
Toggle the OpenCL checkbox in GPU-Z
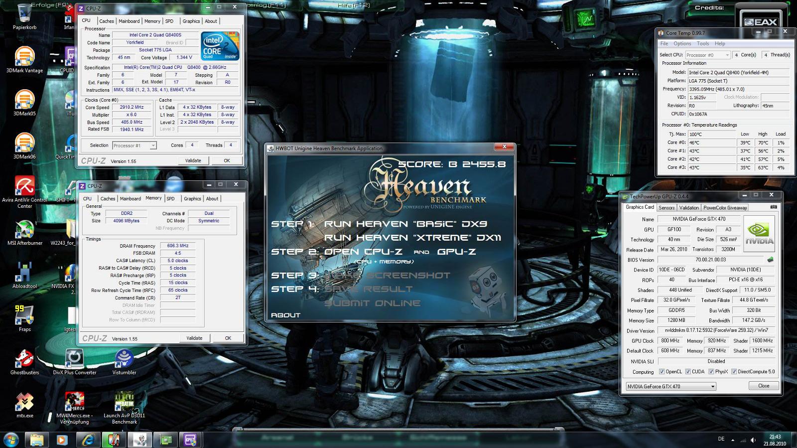(662, 372)
